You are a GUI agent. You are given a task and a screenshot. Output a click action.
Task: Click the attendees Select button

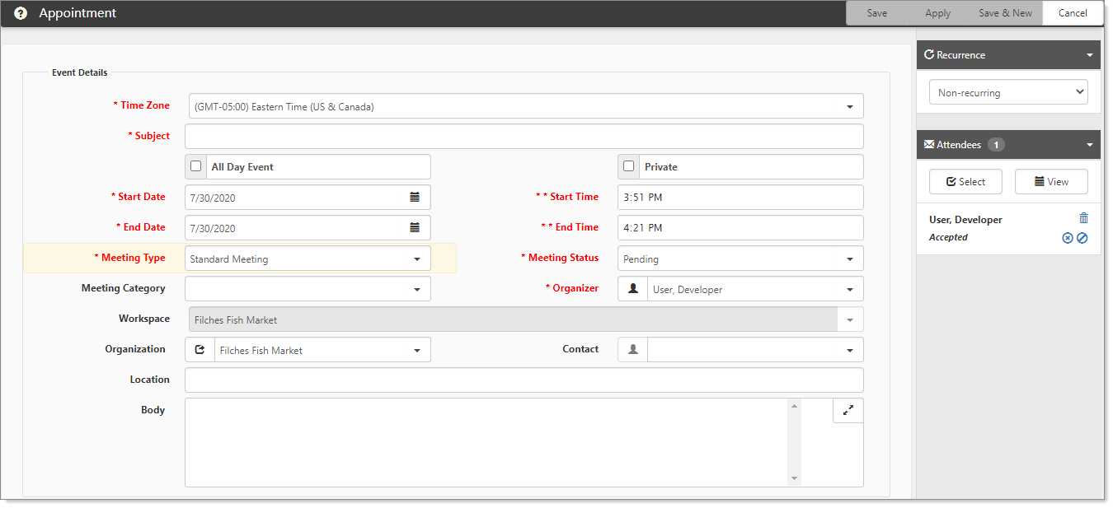click(965, 182)
